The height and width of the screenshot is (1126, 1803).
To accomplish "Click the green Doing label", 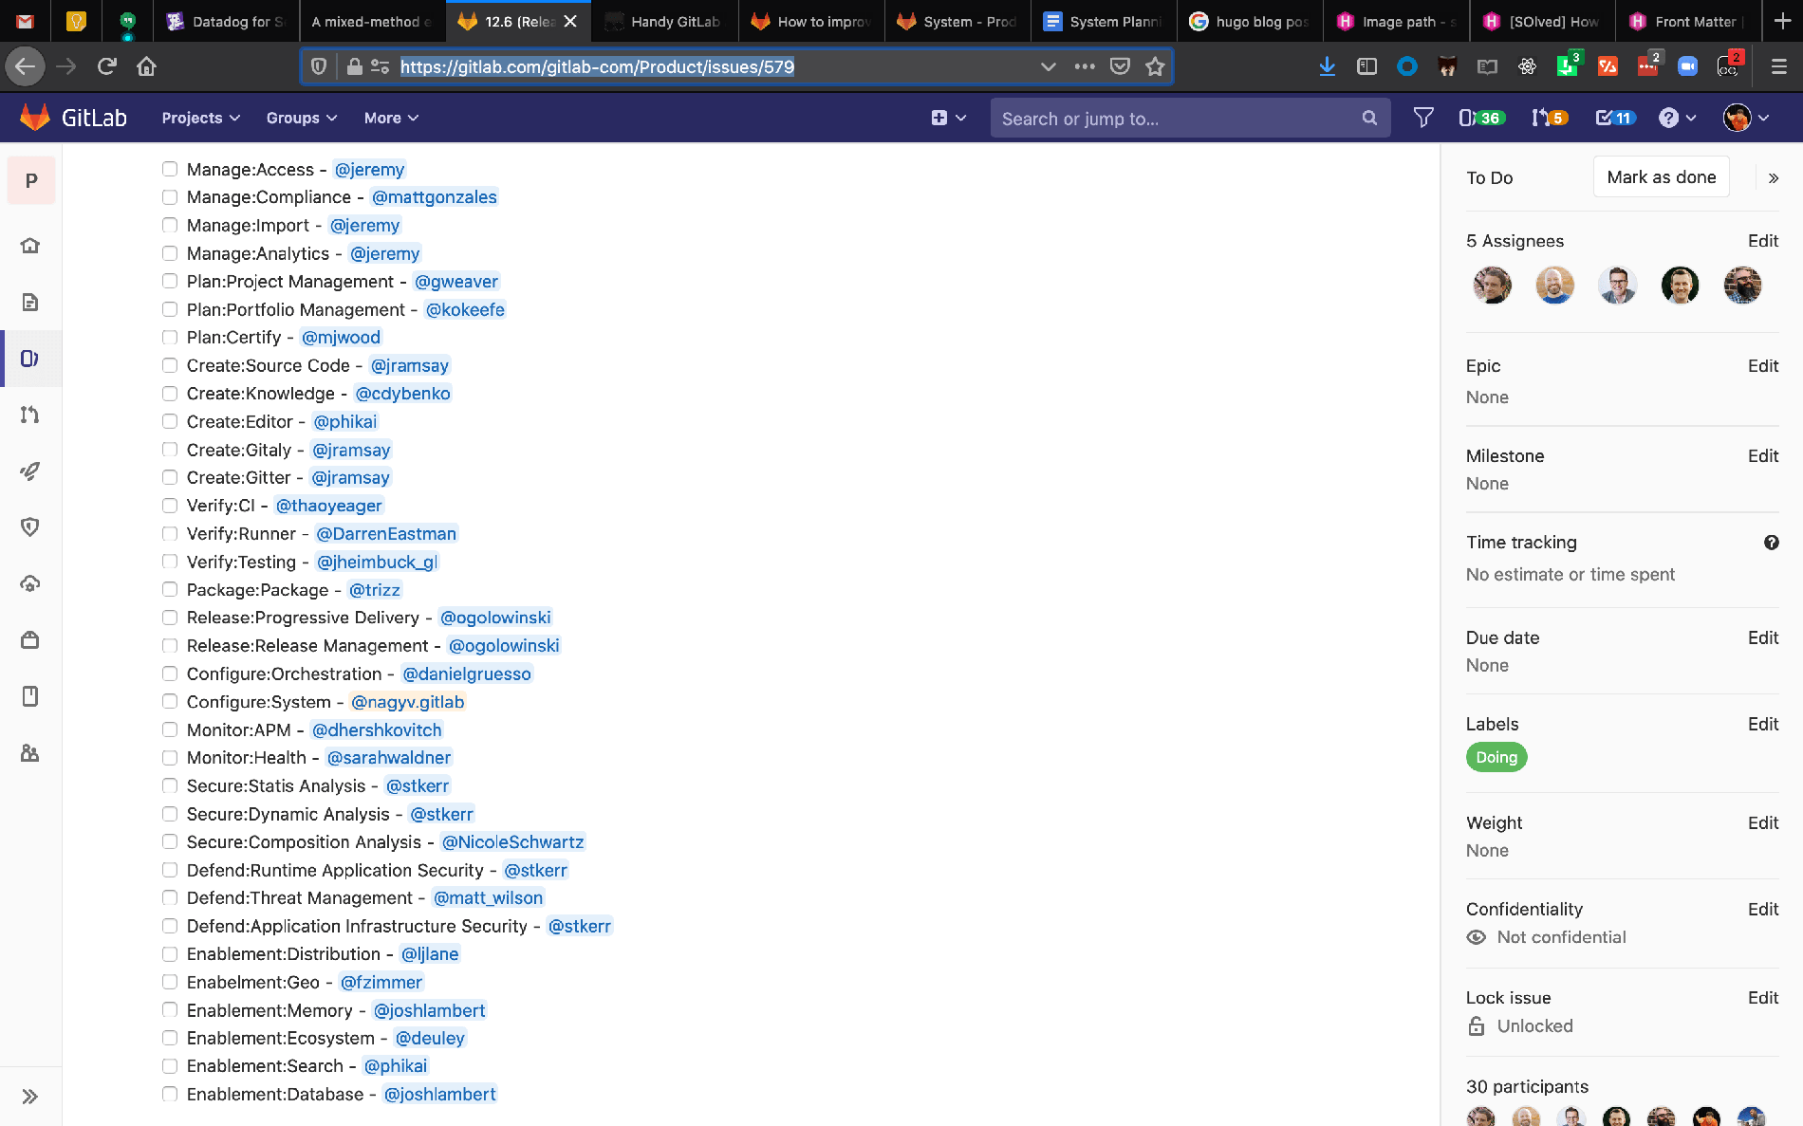I will coord(1496,757).
